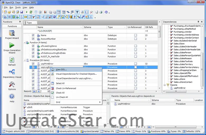Click the DB Refs filter field >0
Screen dimensions: 206x135
point(151,31)
